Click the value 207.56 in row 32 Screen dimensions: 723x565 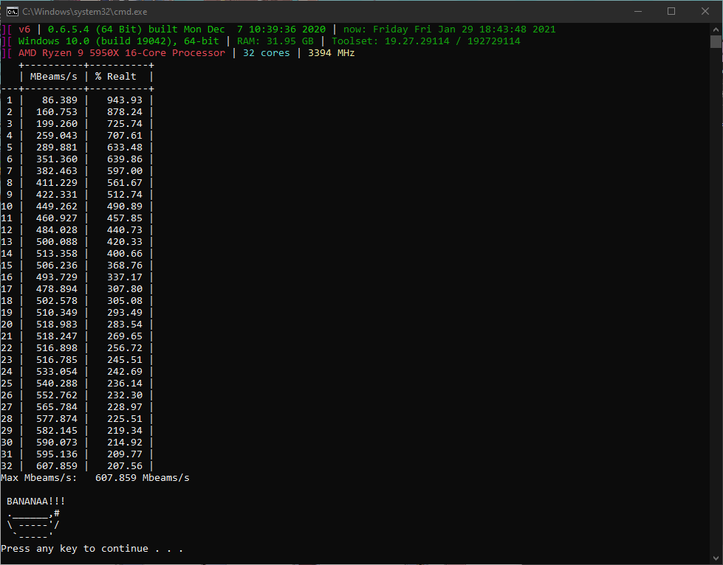tap(125, 466)
